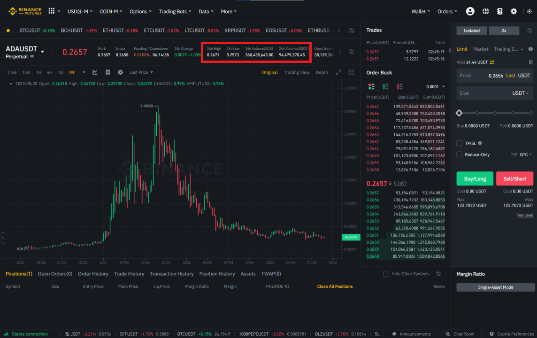Click the Price input field

point(495,75)
